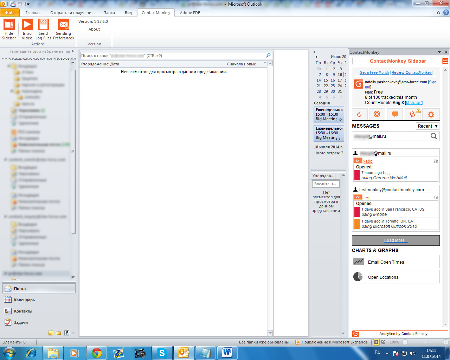Click the Normal view button in status bar

click(377, 342)
